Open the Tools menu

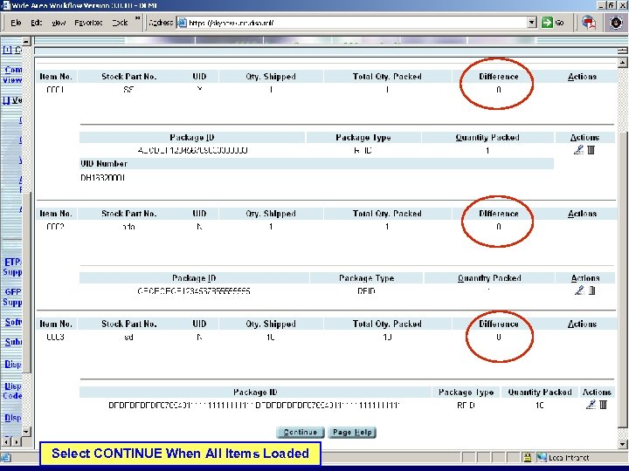click(x=120, y=23)
